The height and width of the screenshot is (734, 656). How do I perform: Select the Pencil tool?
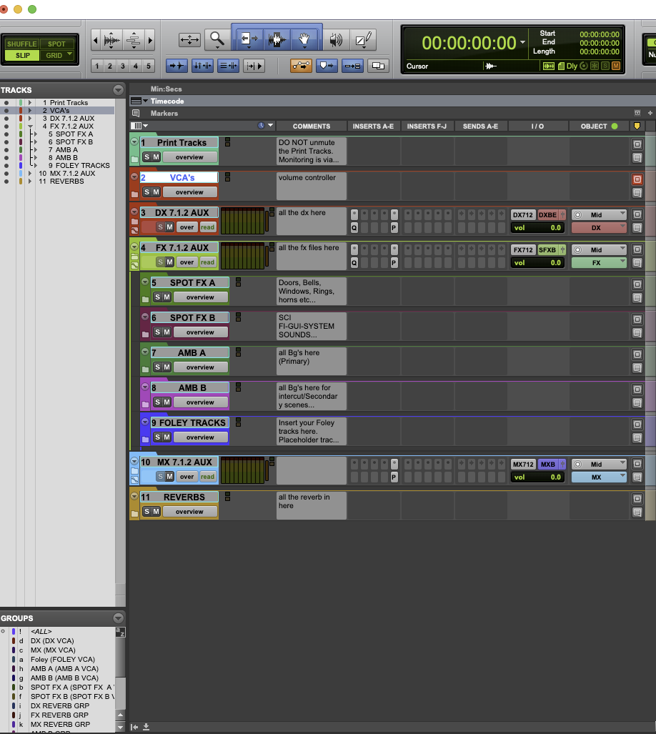click(364, 39)
